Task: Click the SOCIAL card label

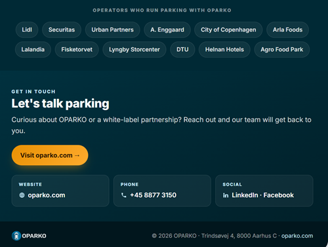Action: [x=232, y=184]
